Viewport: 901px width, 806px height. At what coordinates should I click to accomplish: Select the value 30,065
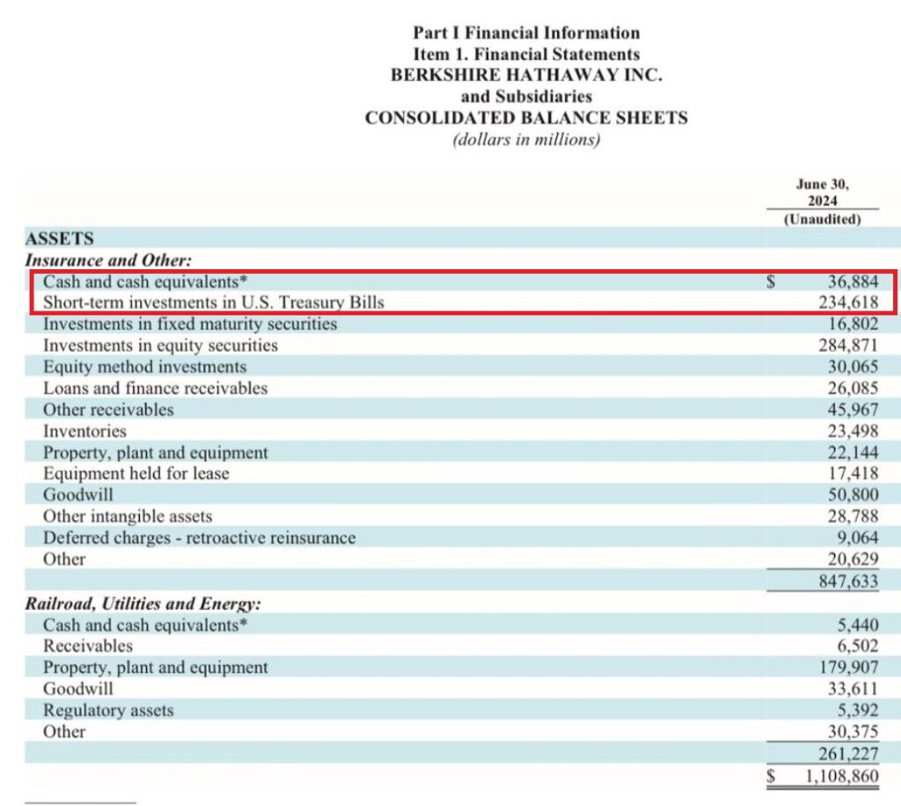(x=853, y=367)
